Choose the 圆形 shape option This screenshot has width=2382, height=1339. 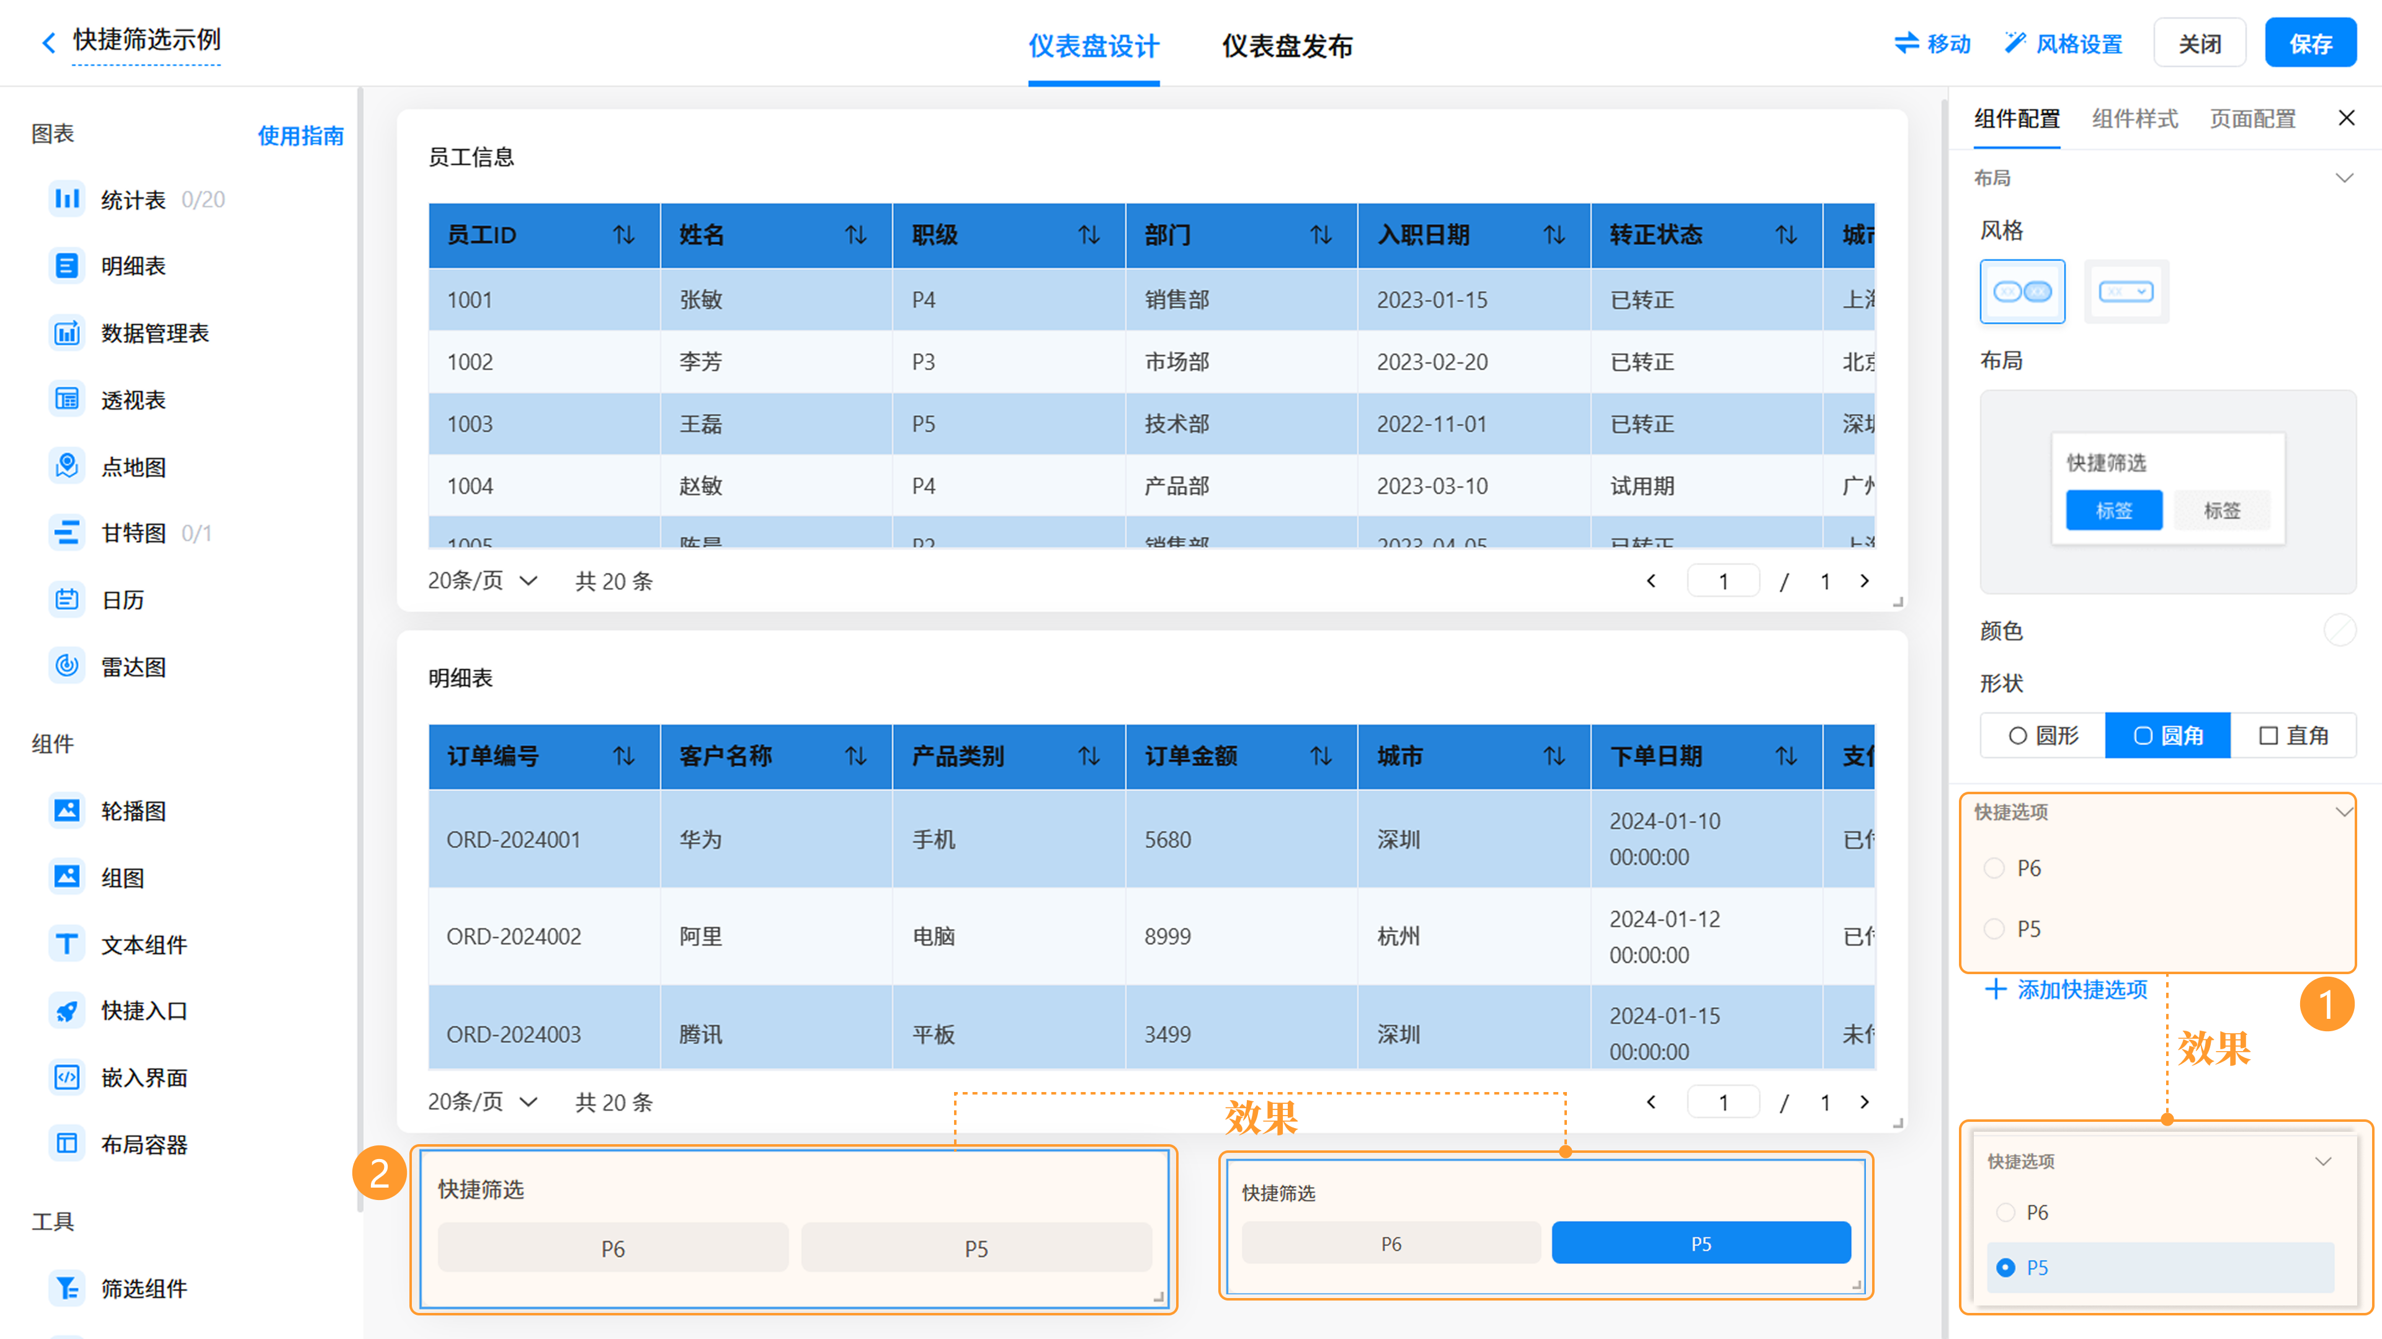pyautogui.click(x=2043, y=735)
